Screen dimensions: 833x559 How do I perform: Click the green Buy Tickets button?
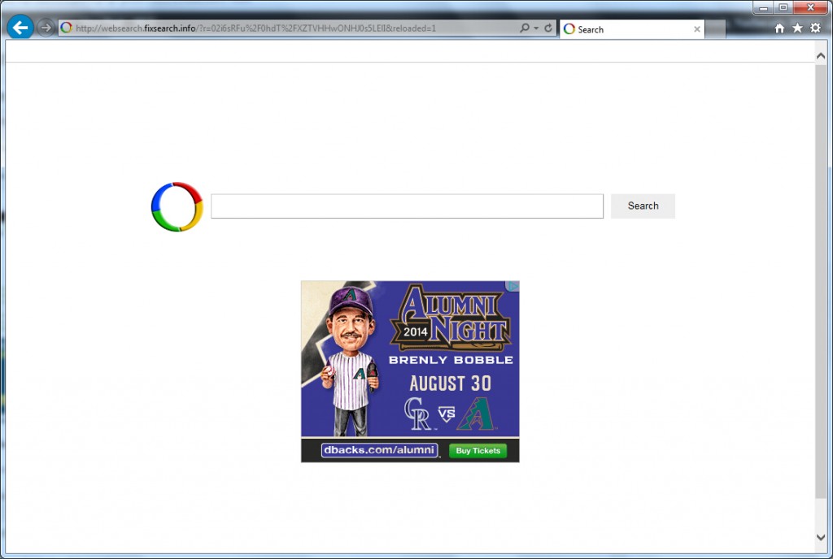click(478, 451)
